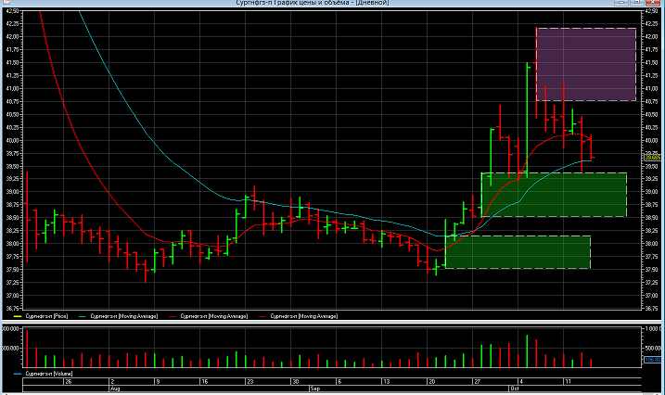Click the 42,00 label on the right price scale
Image resolution: width=665 pixels, height=395 pixels.
(651, 36)
